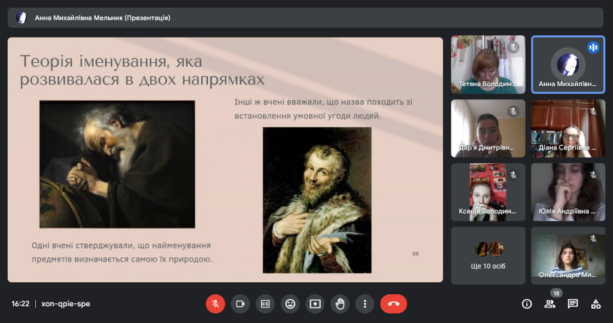
Task: Select Дар'я Дмитрівн... video tile
Action: (488, 129)
